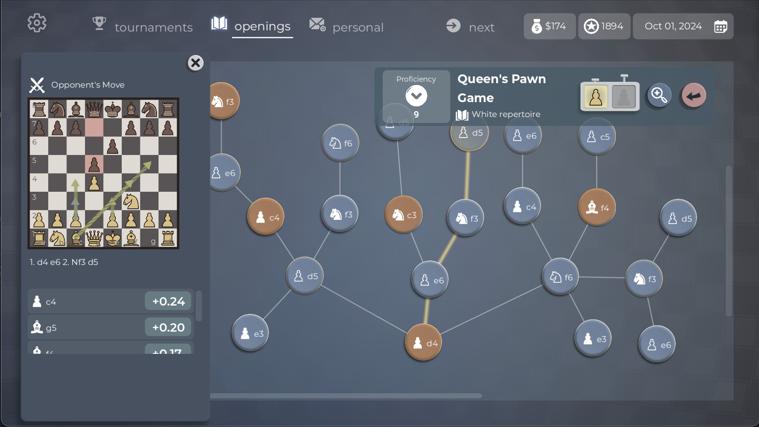Collapse the Proficiency panel chevron
759x427 pixels.
click(x=416, y=95)
